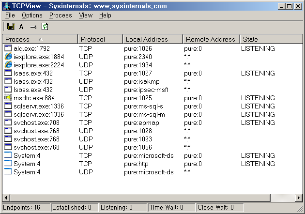Click local address pure:ms-sql-m

tap(144, 114)
